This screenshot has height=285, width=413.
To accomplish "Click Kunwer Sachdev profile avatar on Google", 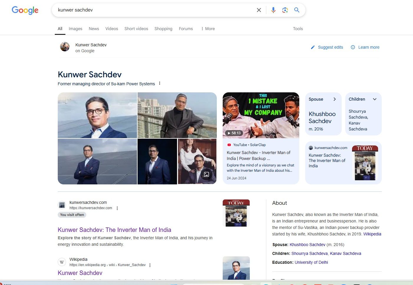I will click(65, 47).
